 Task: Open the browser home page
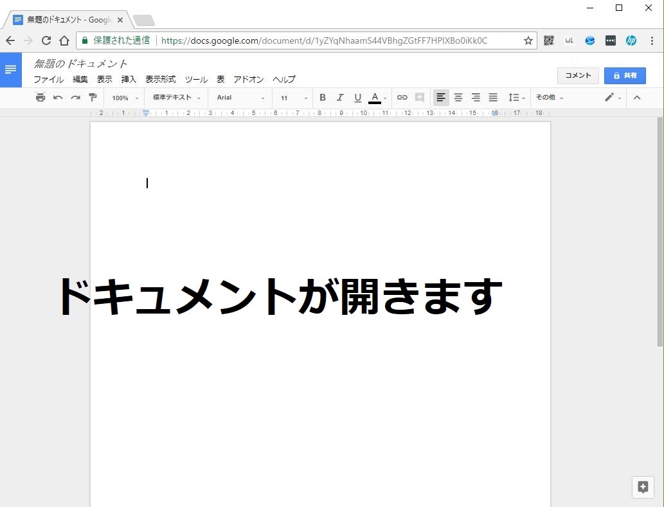(64, 40)
